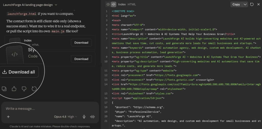
Task: Click line number 15
Action: (106, 93)
